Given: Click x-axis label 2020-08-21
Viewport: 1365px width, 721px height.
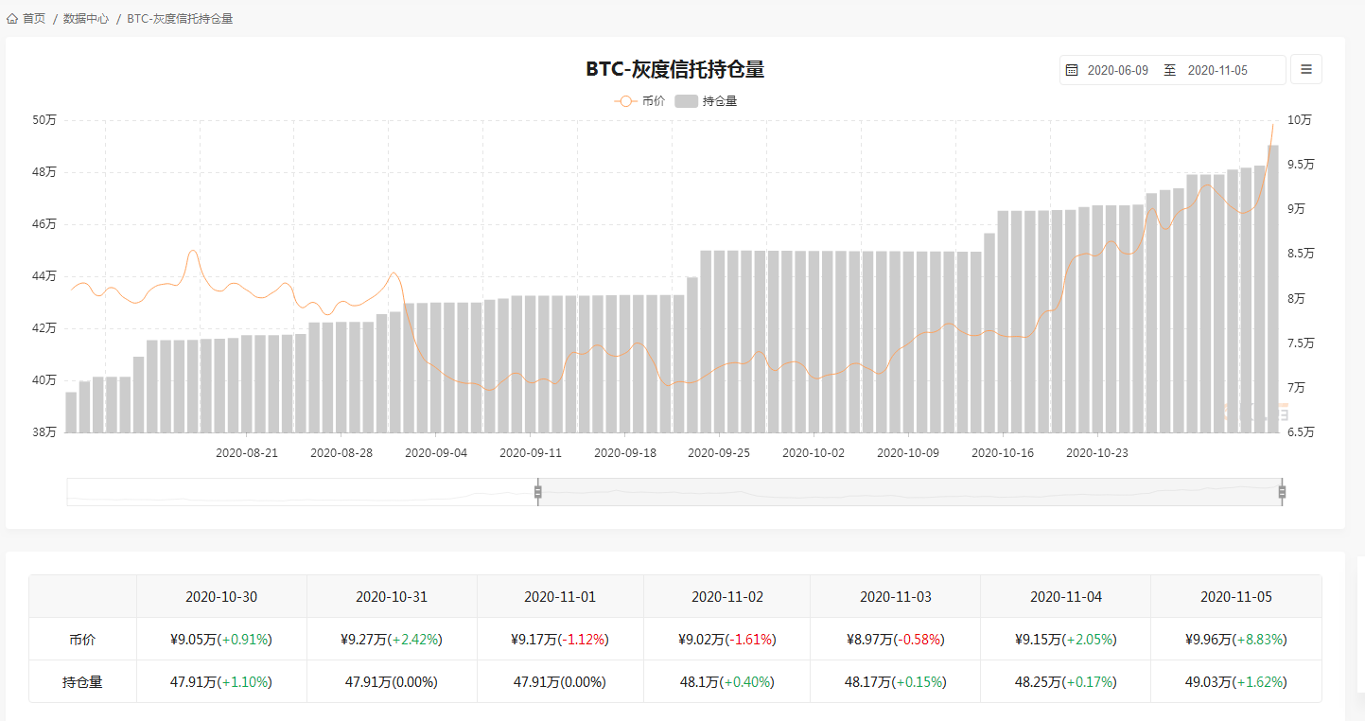Looking at the screenshot, I should pyautogui.click(x=247, y=453).
